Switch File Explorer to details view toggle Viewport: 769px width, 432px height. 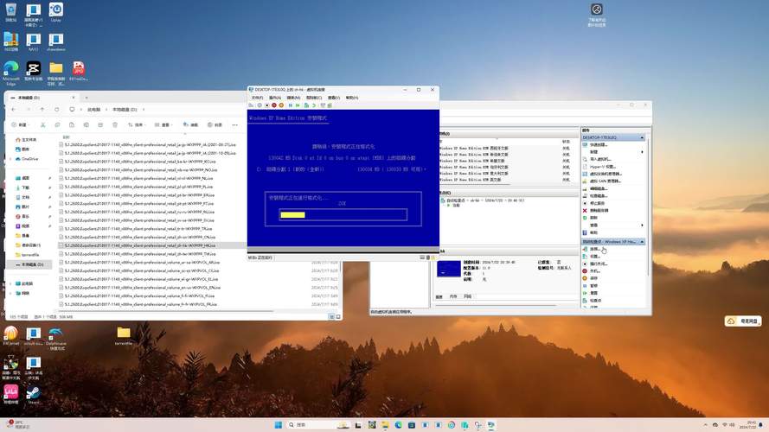point(331,317)
